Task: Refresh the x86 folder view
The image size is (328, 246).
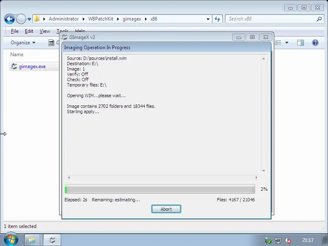Action: coord(217,19)
